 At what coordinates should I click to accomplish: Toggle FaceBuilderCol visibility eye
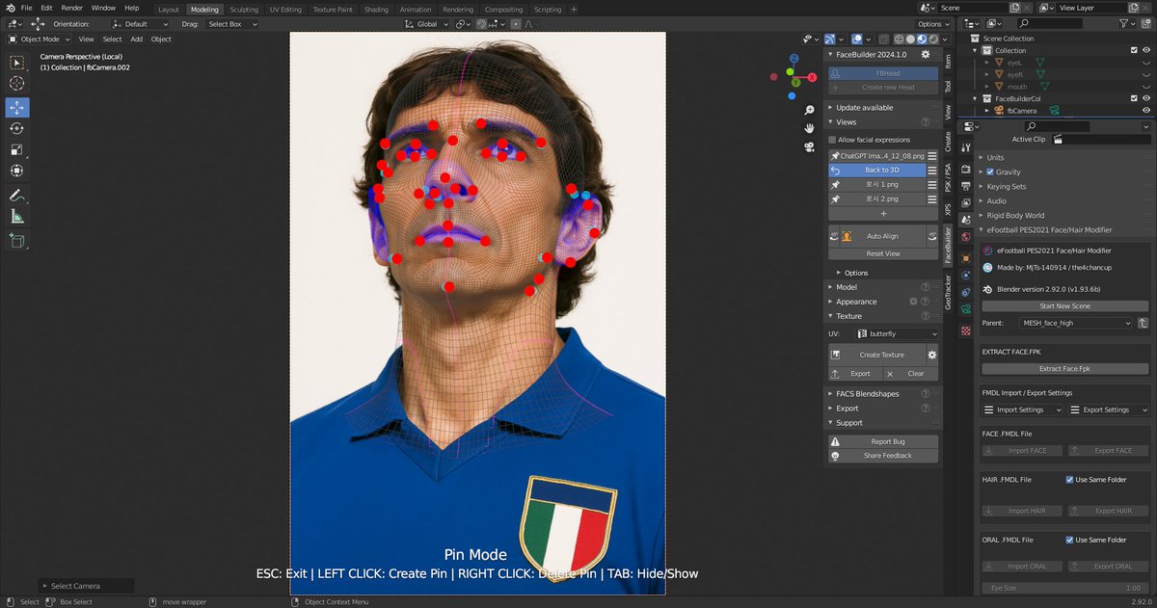pyautogui.click(x=1146, y=98)
